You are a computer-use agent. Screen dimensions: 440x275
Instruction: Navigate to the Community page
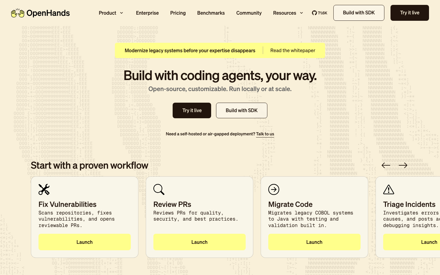point(249,13)
